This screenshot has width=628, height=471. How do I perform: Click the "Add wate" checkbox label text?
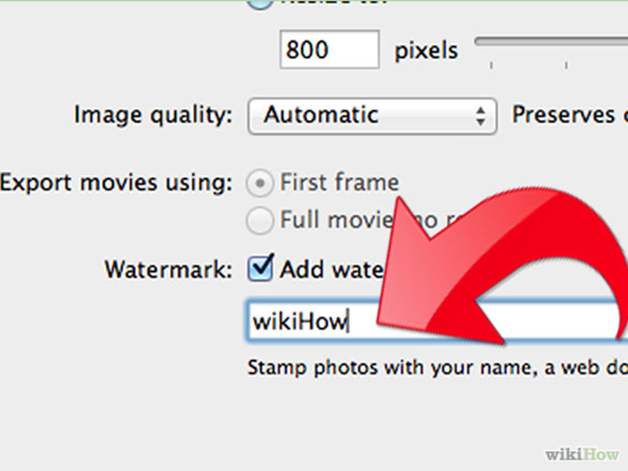click(x=330, y=270)
